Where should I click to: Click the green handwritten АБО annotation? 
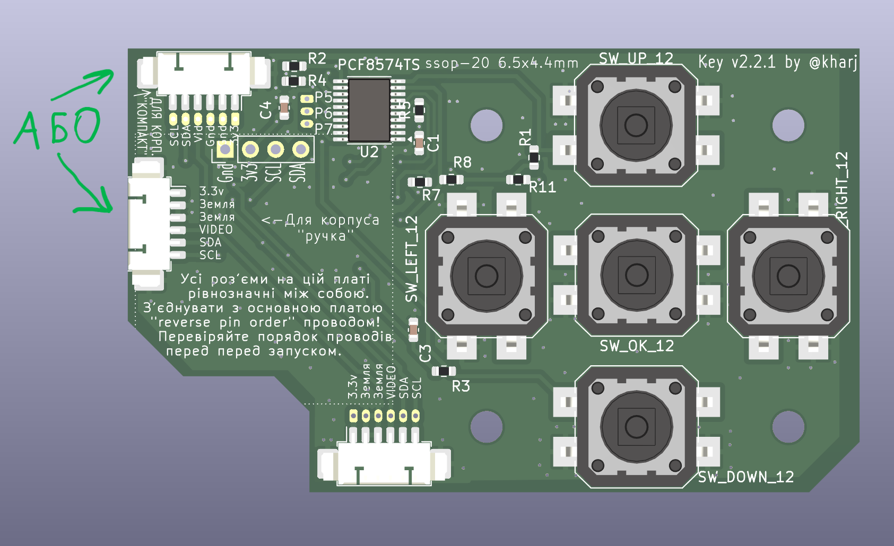tap(57, 127)
